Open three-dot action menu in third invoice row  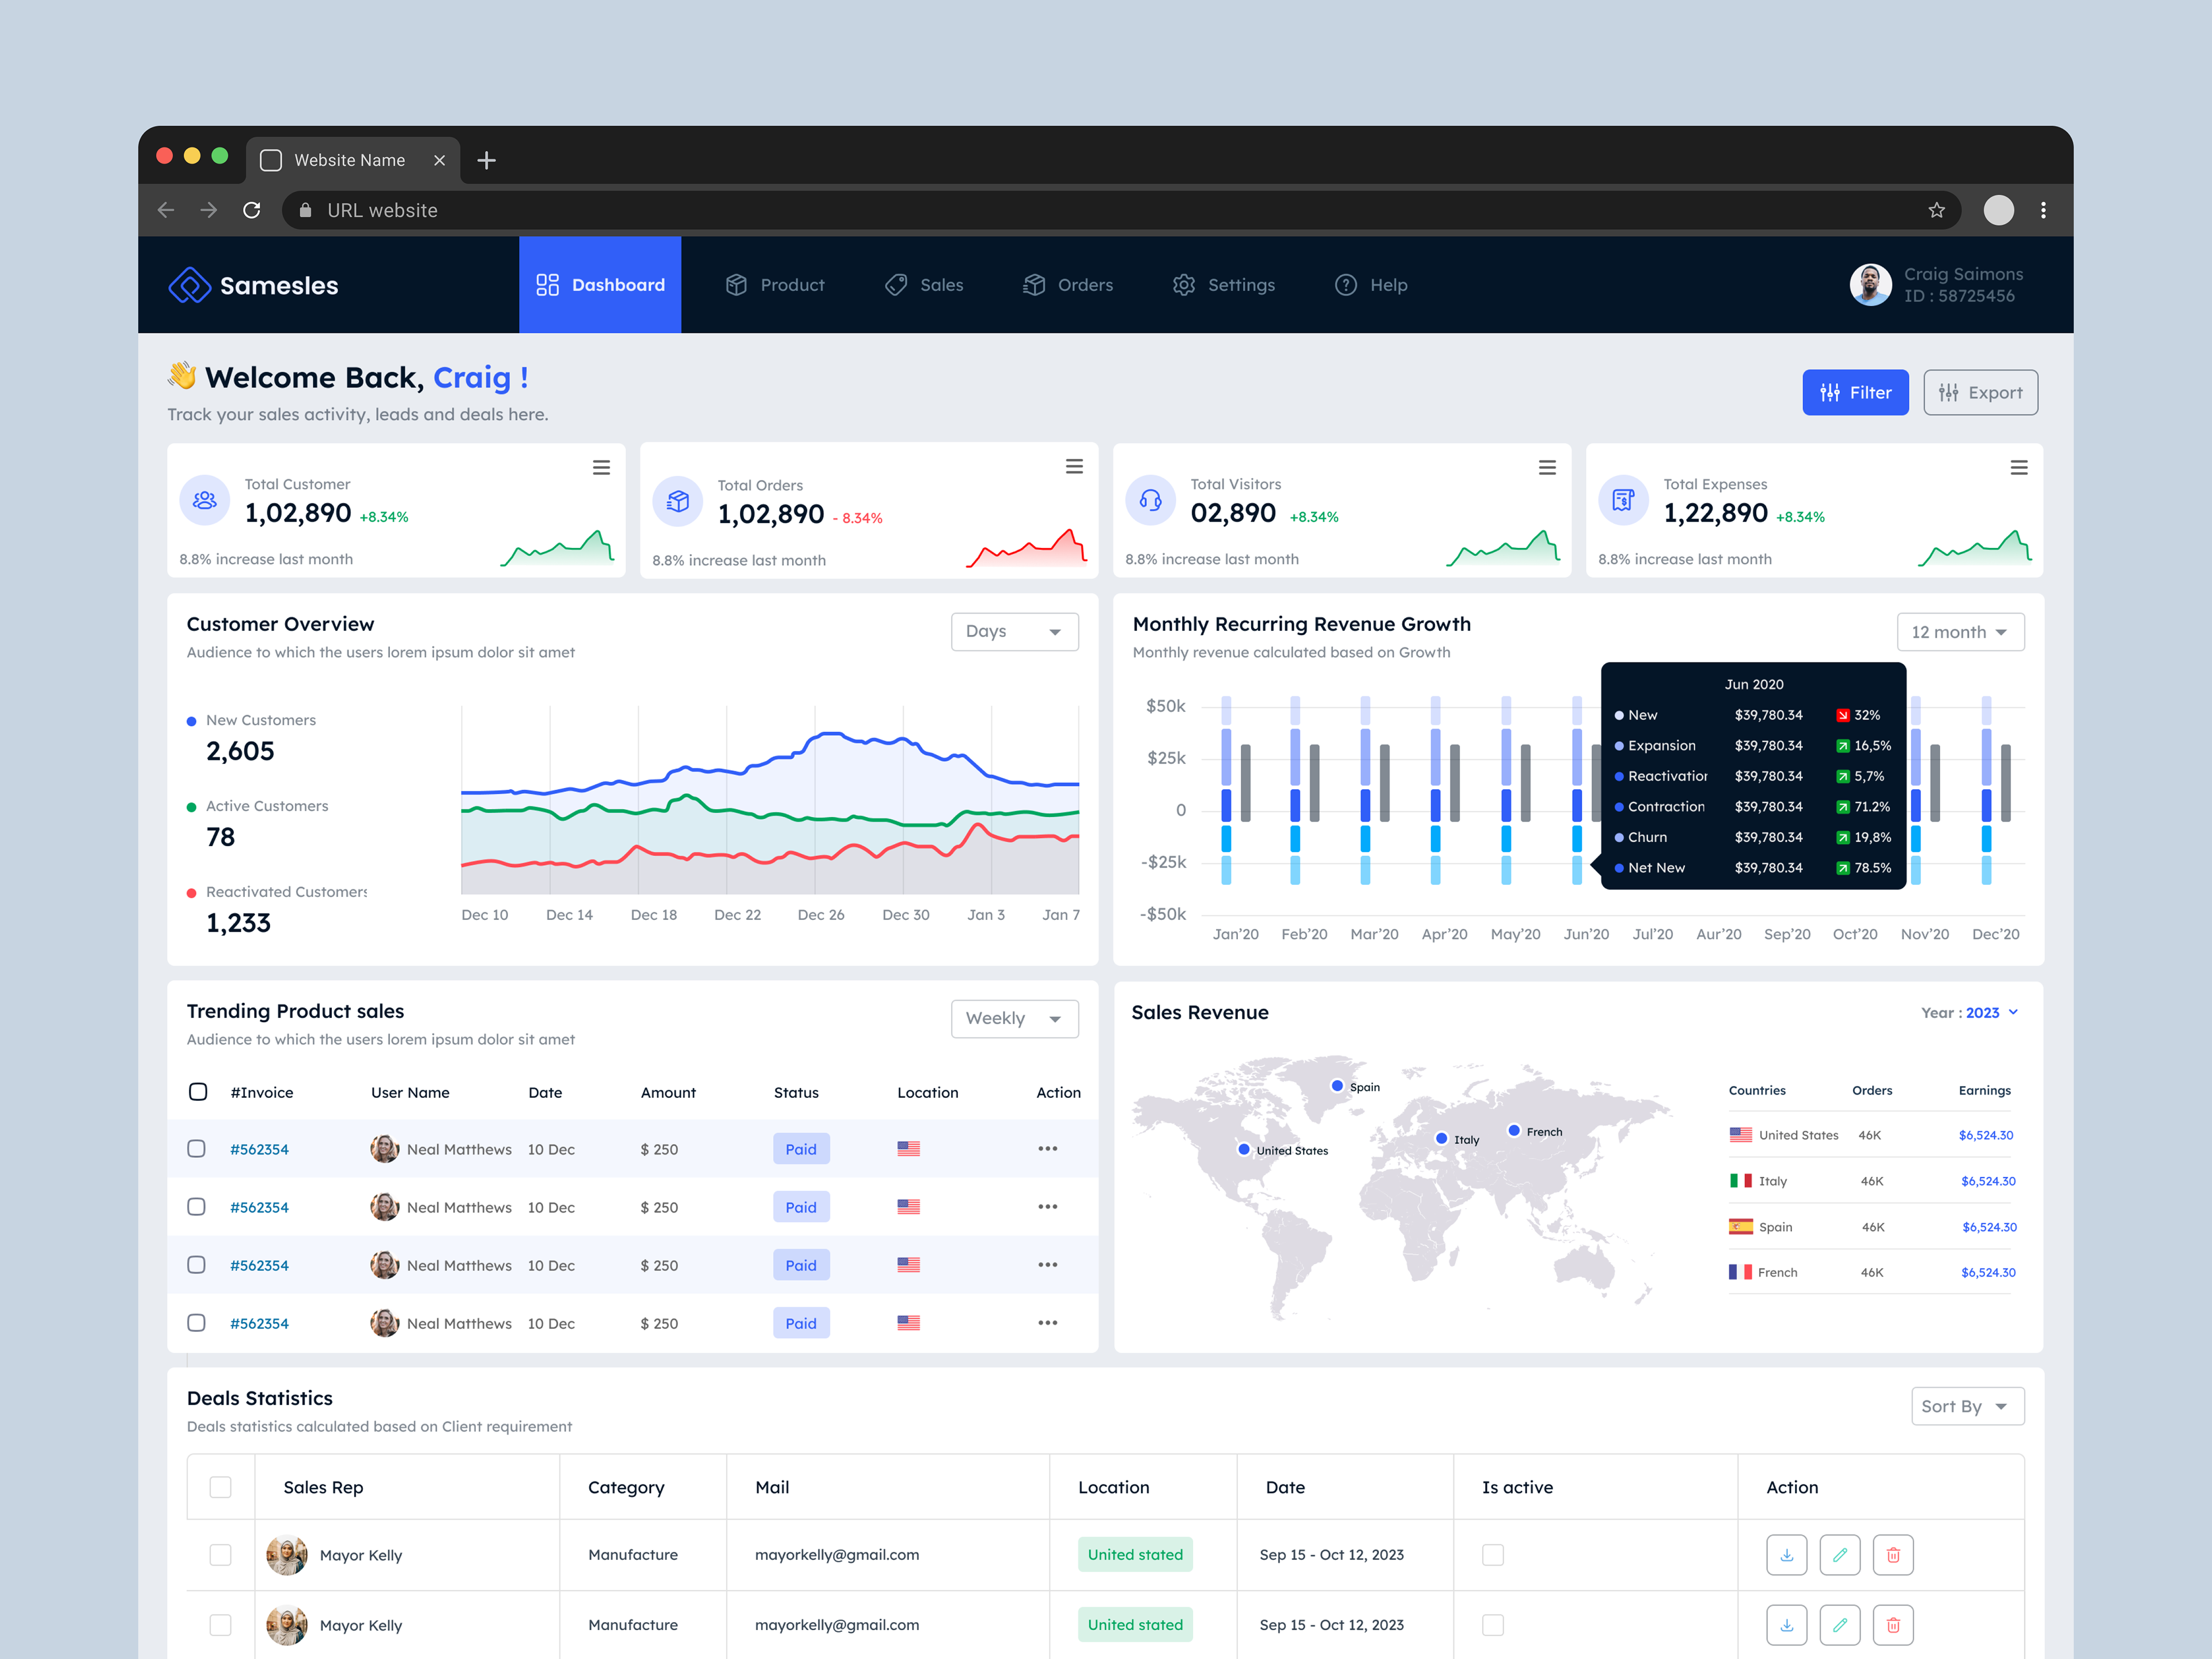point(1047,1265)
